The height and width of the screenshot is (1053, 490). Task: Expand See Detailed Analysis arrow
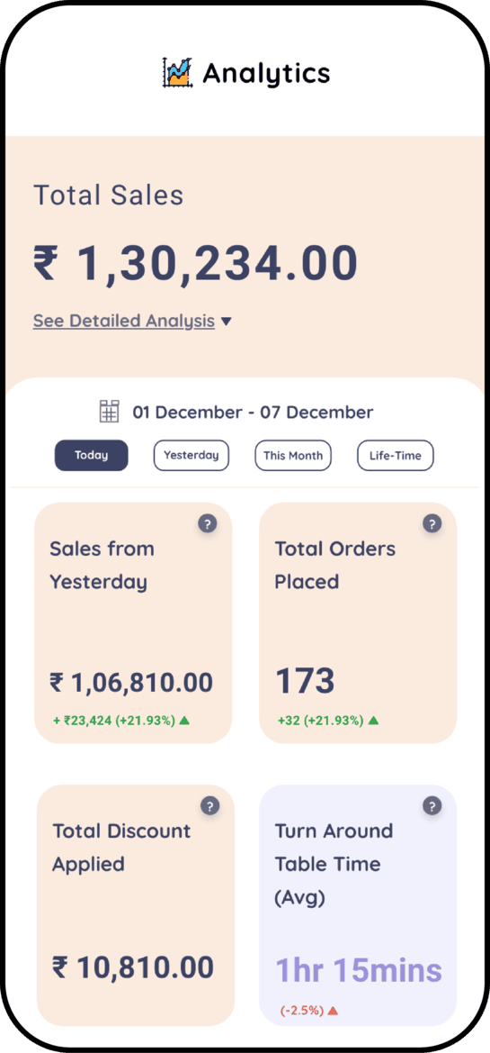click(x=227, y=322)
